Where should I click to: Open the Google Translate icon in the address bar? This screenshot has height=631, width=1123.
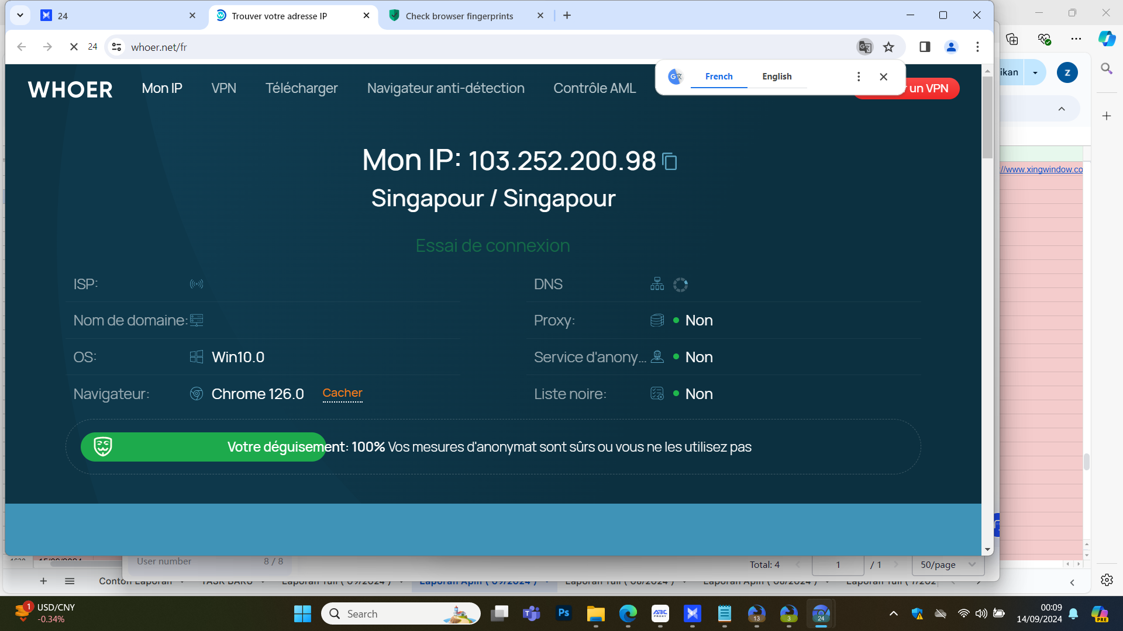coord(864,47)
